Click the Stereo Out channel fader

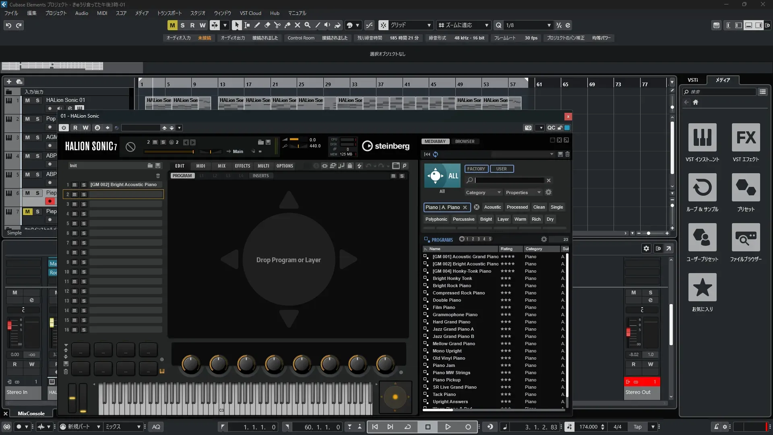[x=628, y=332]
